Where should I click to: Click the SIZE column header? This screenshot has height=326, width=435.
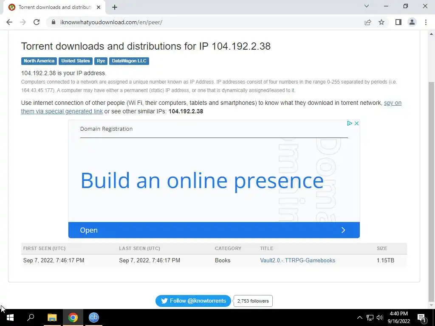[382, 248]
